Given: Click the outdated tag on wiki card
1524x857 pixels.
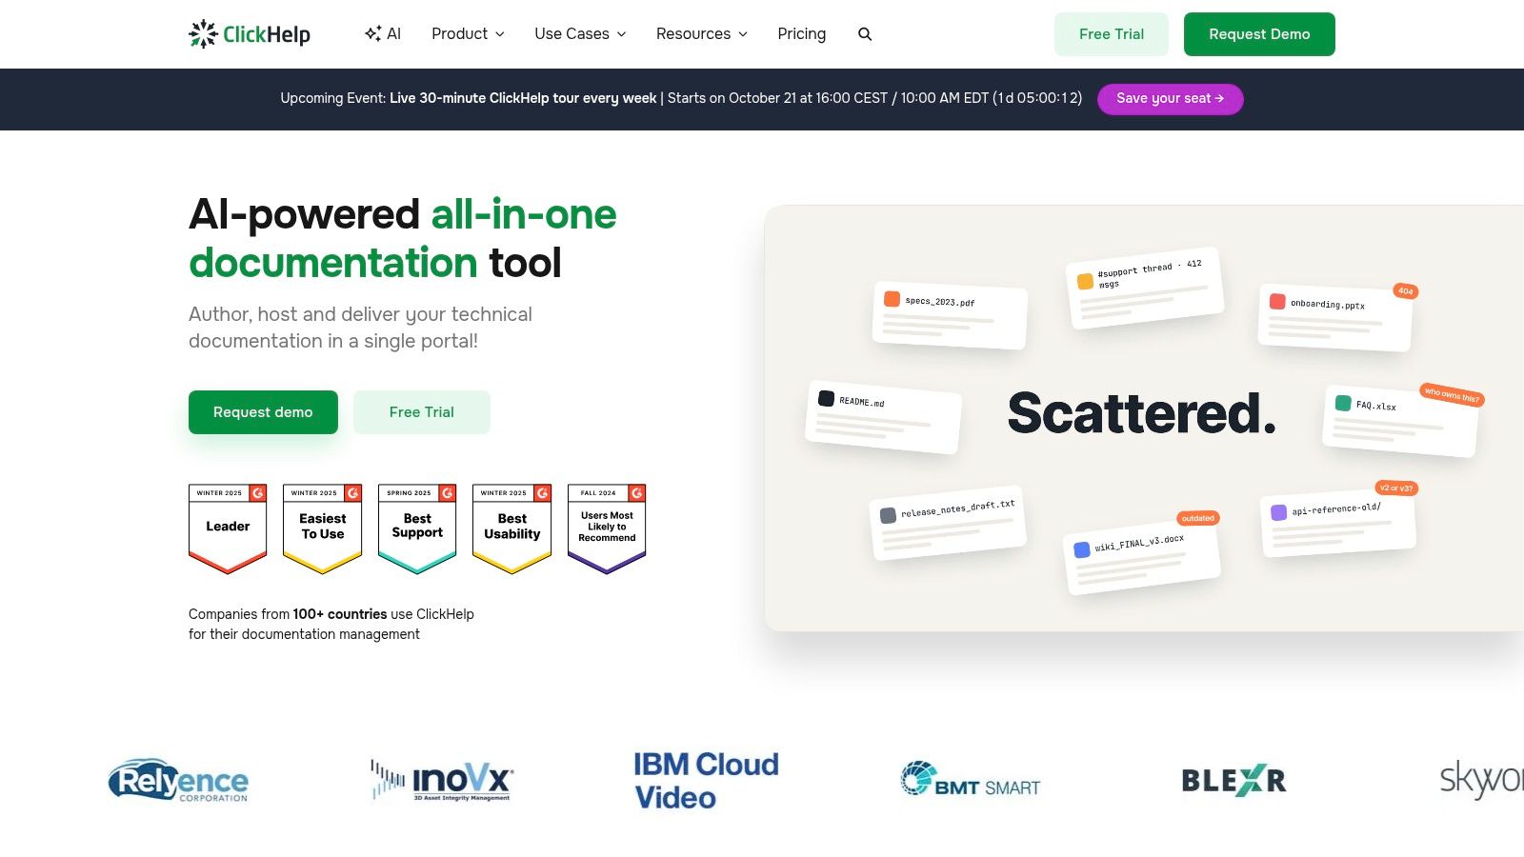Looking at the screenshot, I should [1198, 518].
